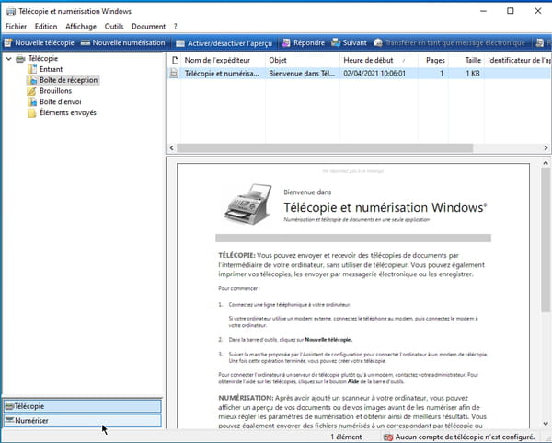The image size is (552, 443).
Task: Click the preview pane vertical scrollbar thumb
Action: (546, 239)
